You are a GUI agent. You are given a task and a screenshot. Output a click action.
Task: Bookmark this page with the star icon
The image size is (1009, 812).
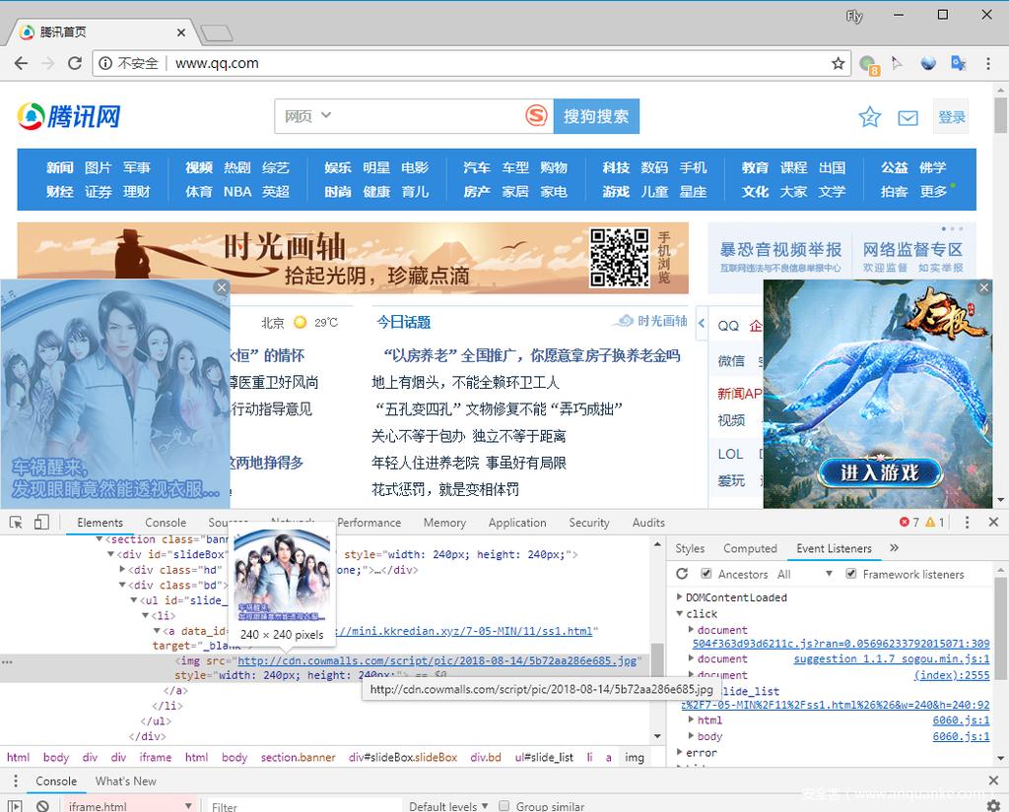(839, 62)
